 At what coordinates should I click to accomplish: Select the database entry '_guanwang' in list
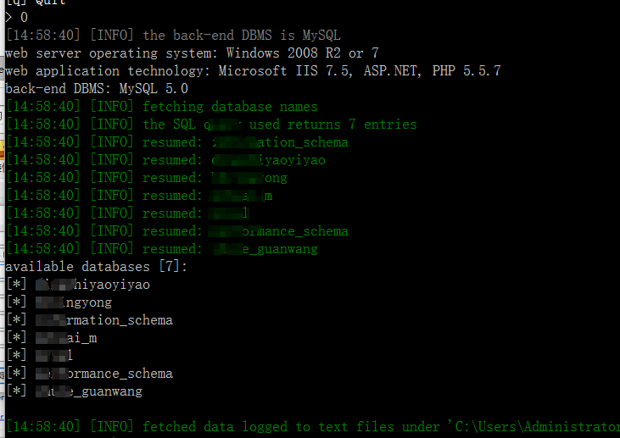click(74, 391)
